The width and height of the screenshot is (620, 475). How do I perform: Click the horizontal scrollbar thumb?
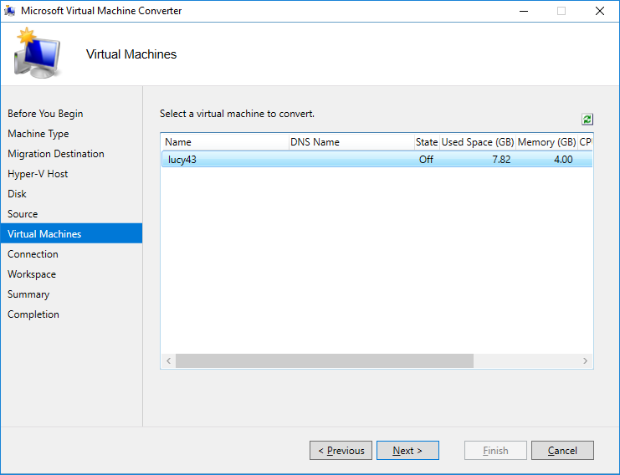(325, 360)
